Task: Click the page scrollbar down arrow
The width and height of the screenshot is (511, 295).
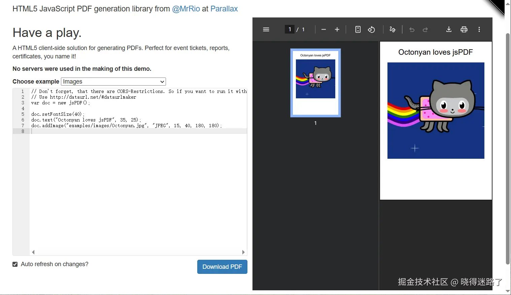Action: tap(508, 291)
